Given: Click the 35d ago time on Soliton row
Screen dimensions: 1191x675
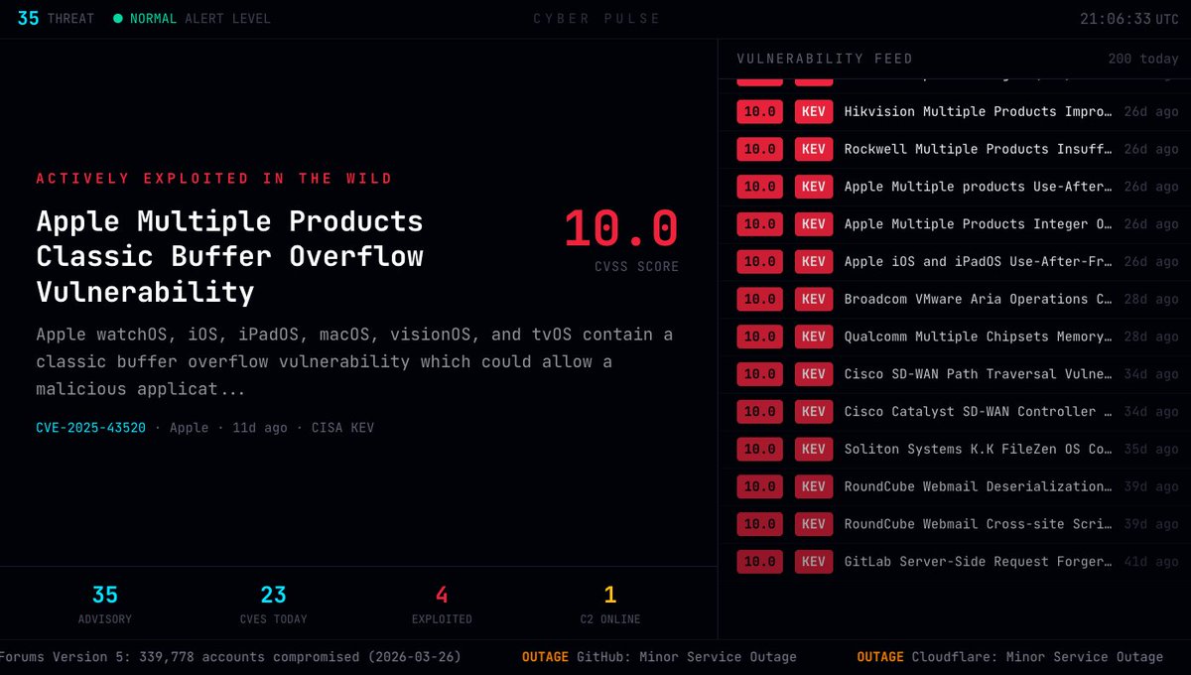Looking at the screenshot, I should tap(1151, 450).
